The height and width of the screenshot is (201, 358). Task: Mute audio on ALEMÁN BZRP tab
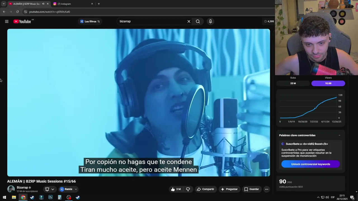[43, 4]
